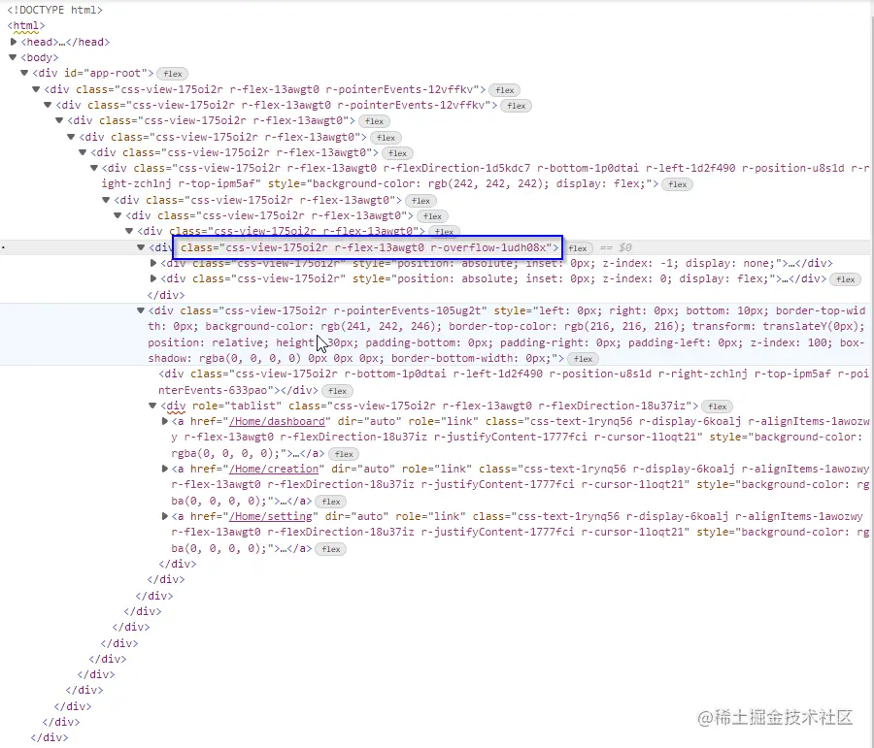This screenshot has width=874, height=748.
Task: Expand the /Home/setting anchor element
Action: pos(165,516)
